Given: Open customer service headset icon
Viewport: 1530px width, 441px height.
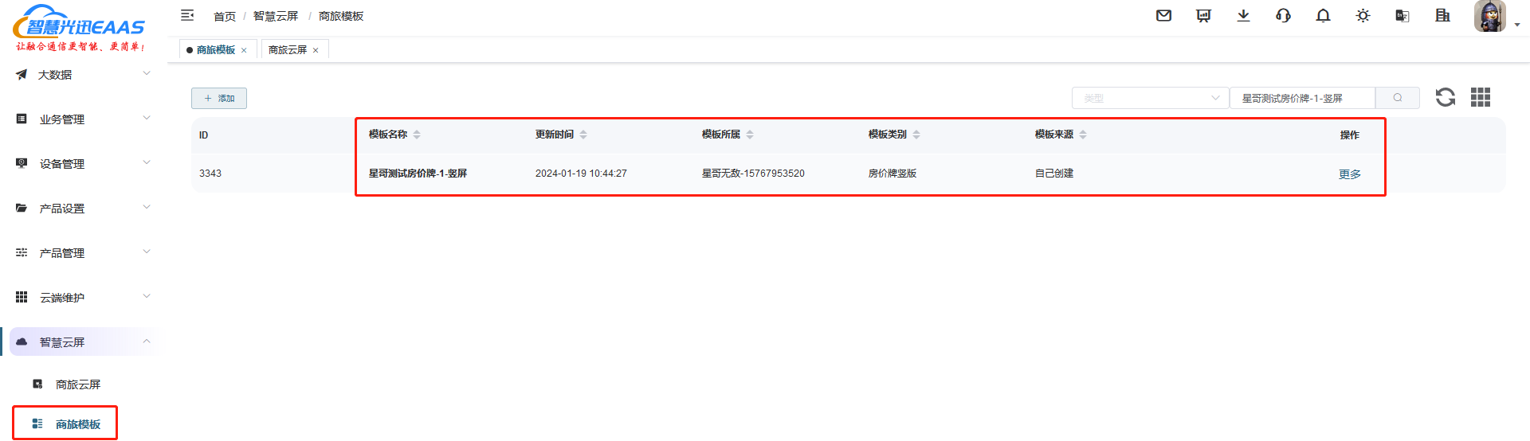Looking at the screenshot, I should [1283, 16].
